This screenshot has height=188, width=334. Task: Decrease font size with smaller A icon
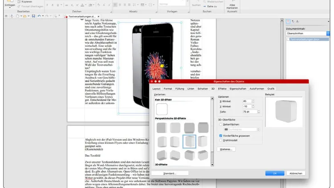[x=109, y=5]
